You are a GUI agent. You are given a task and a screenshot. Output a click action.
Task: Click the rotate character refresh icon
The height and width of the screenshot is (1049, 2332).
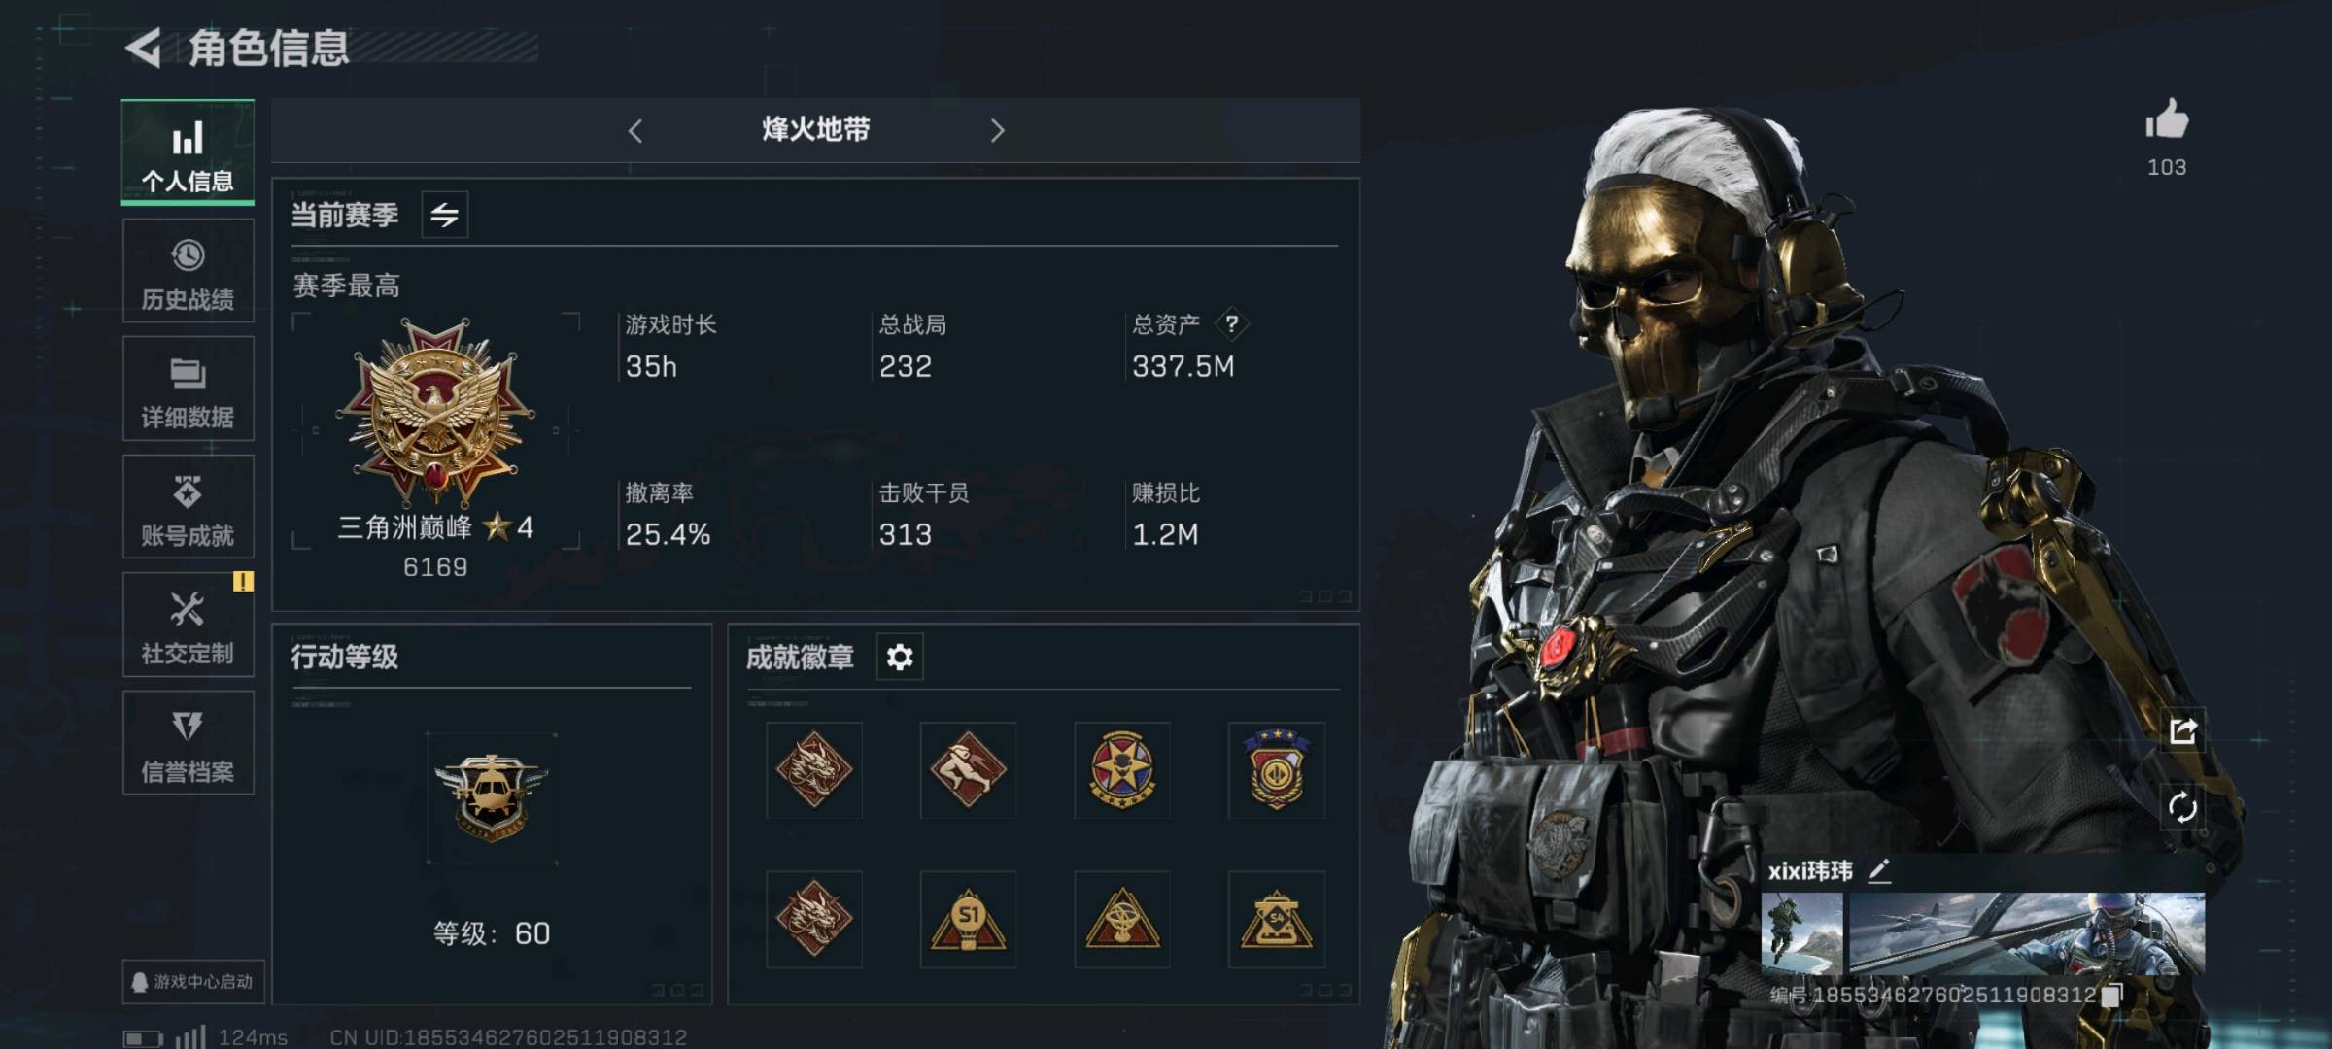coord(2182,807)
